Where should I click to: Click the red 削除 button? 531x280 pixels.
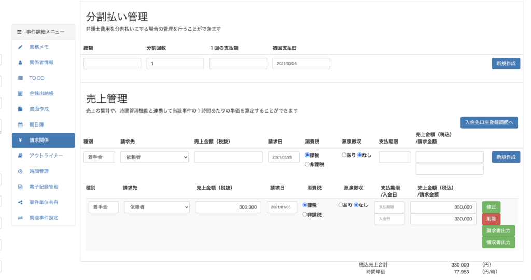(x=491, y=219)
